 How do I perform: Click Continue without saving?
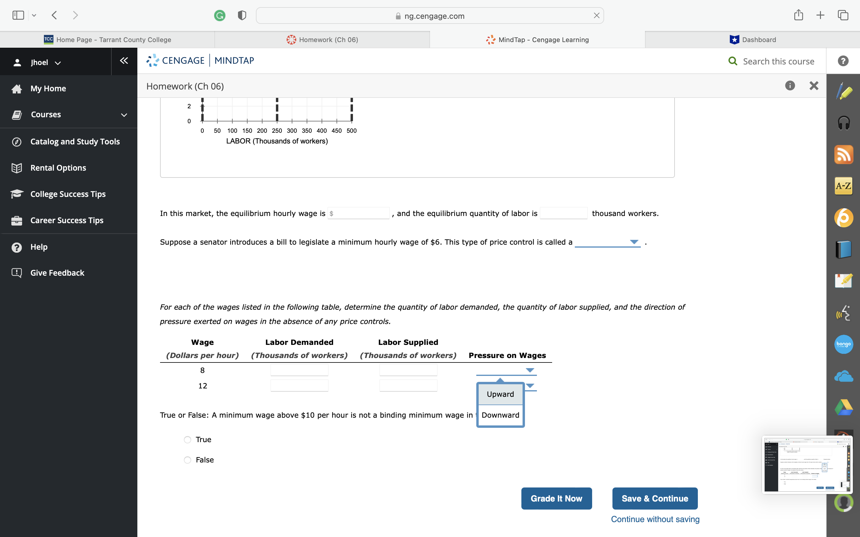pyautogui.click(x=655, y=519)
